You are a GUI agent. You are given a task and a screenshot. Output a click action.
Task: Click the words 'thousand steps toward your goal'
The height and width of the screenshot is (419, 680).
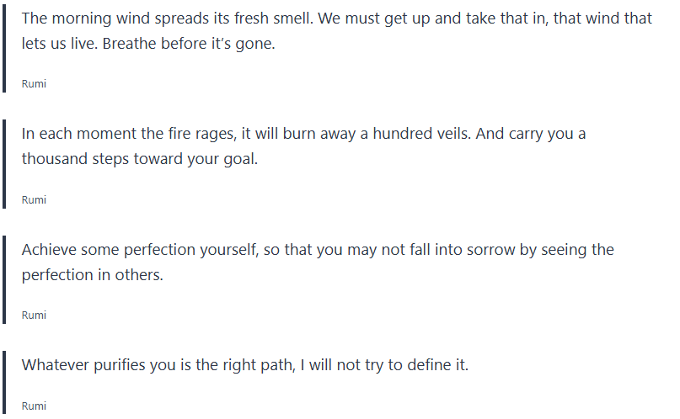coord(140,159)
